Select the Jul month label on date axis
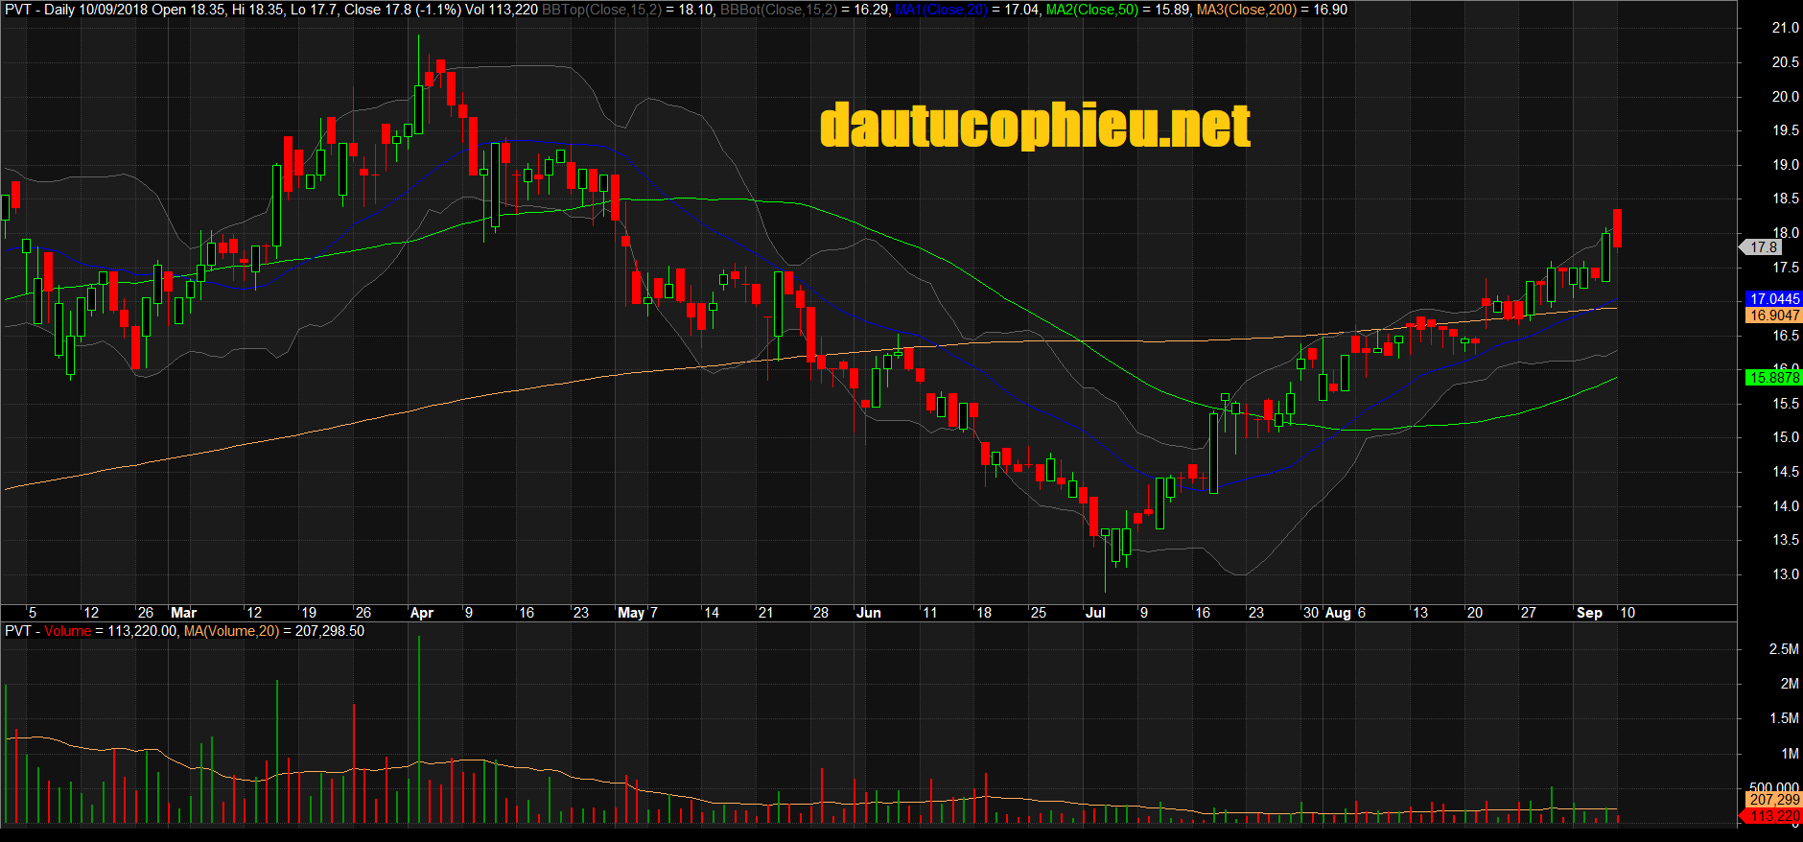This screenshot has height=842, width=1803. click(x=1095, y=613)
